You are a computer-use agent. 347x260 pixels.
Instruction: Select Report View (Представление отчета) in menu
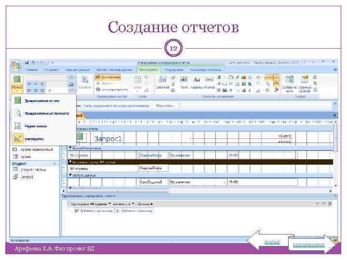pyautogui.click(x=44, y=101)
